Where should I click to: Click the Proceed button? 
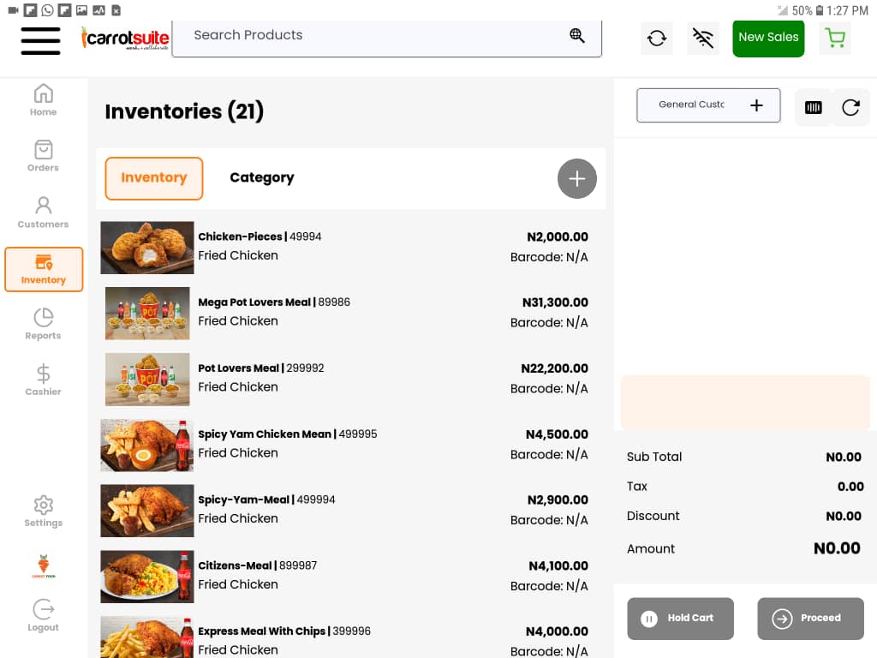(810, 618)
